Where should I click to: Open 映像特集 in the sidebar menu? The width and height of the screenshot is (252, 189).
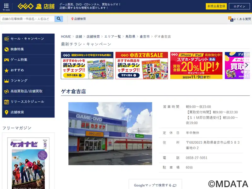point(28,49)
